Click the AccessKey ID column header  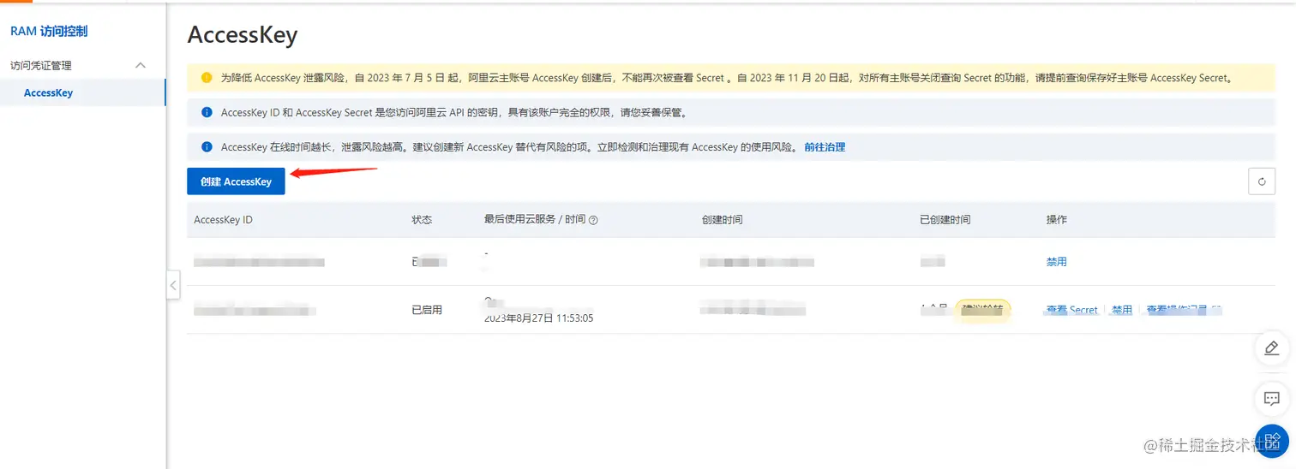pos(223,220)
